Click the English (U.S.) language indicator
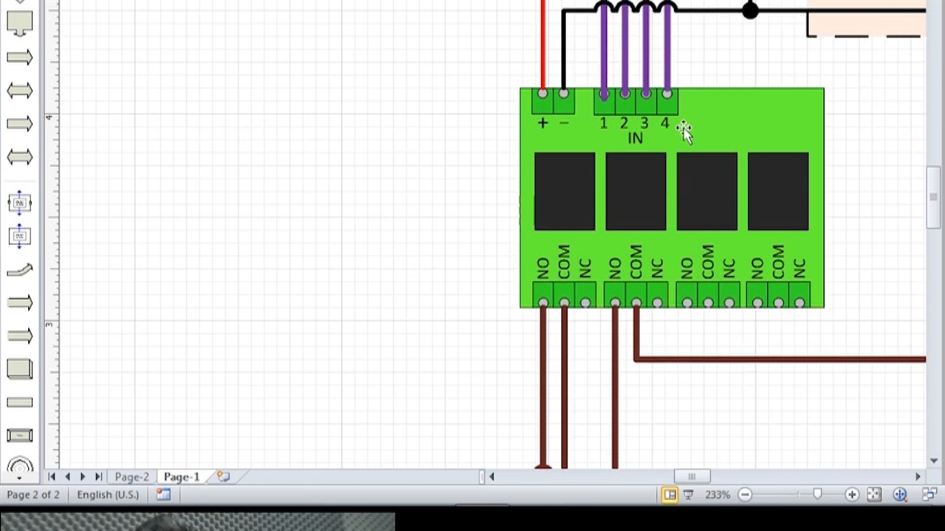This screenshot has height=531, width=945. (x=108, y=495)
